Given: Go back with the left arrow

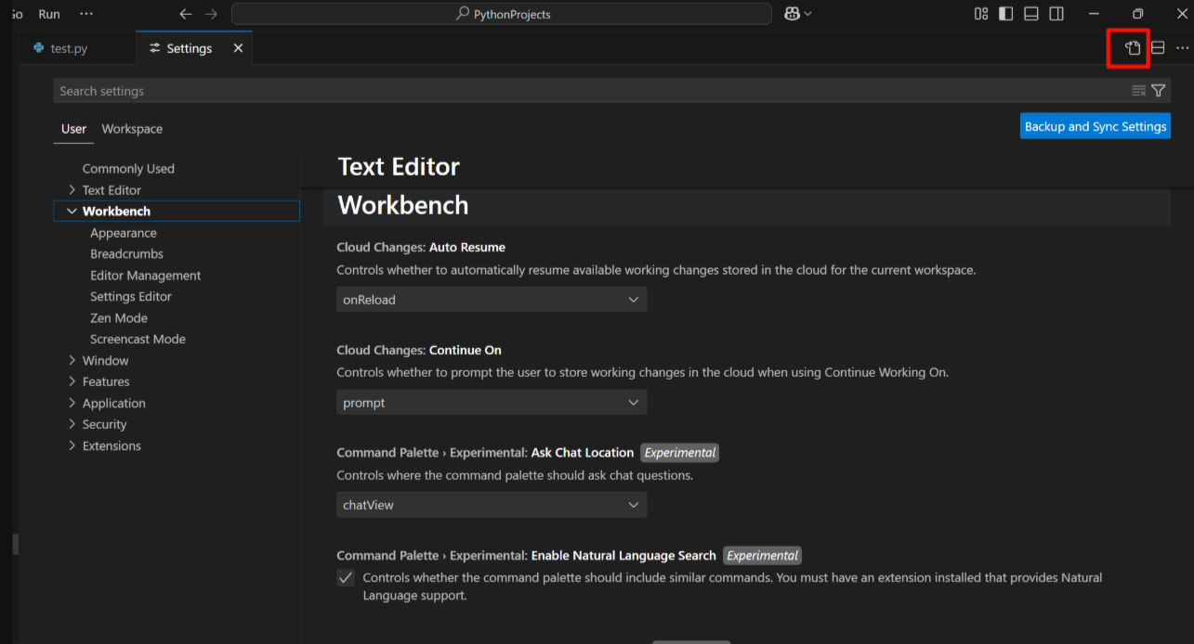Looking at the screenshot, I should click(x=186, y=14).
